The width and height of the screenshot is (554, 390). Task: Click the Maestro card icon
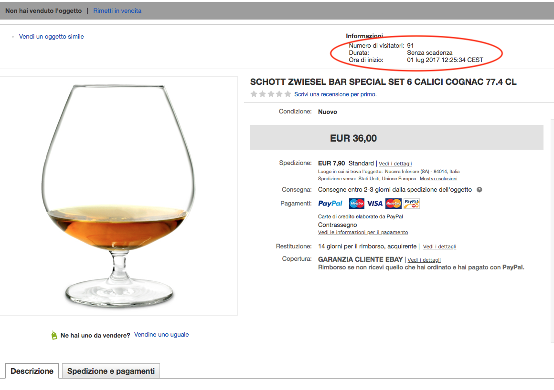click(x=357, y=204)
